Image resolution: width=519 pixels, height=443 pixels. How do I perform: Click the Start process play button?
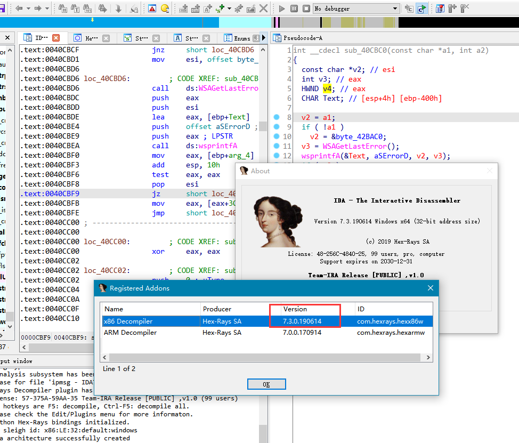pyautogui.click(x=282, y=9)
